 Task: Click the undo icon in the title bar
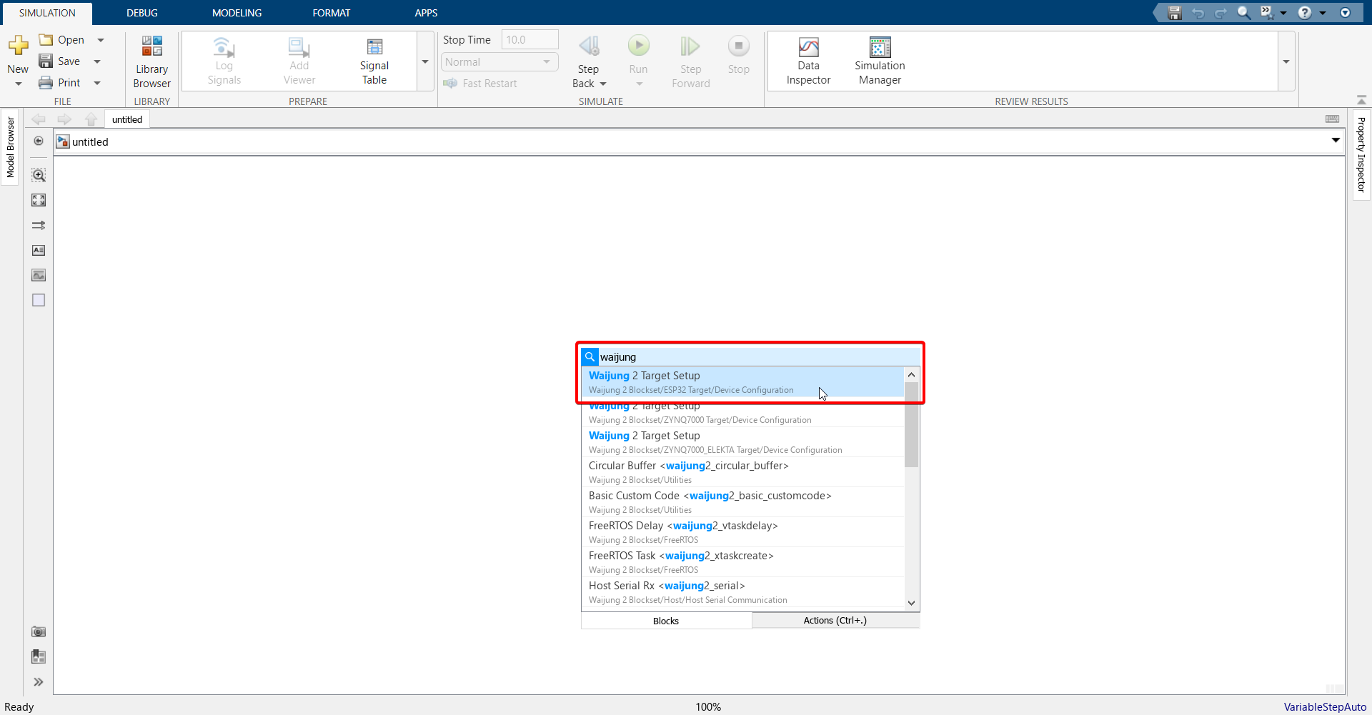1198,13
